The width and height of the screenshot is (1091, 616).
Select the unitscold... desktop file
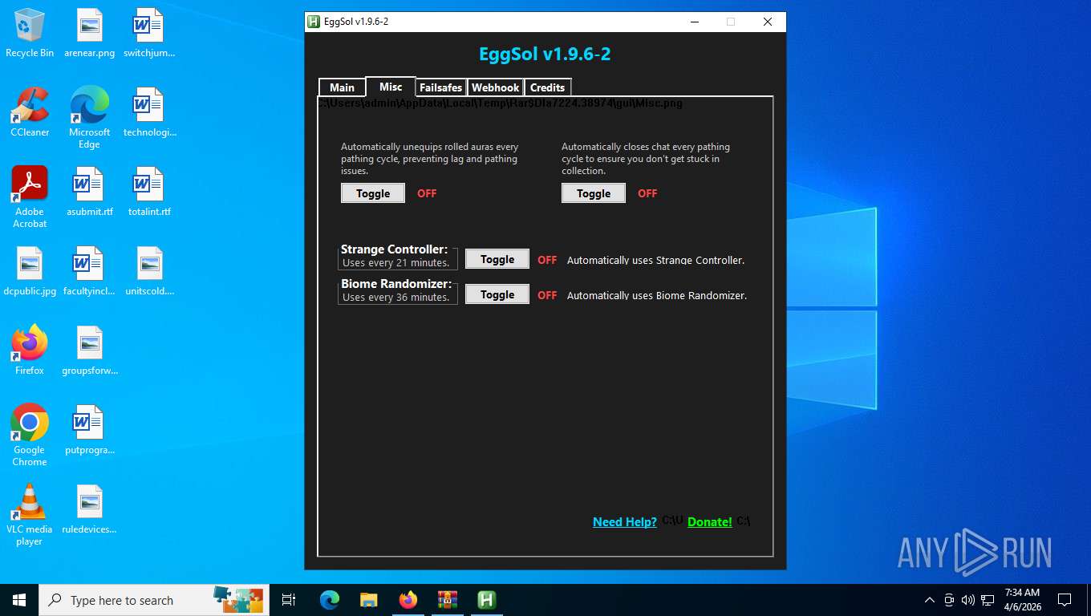149,271
